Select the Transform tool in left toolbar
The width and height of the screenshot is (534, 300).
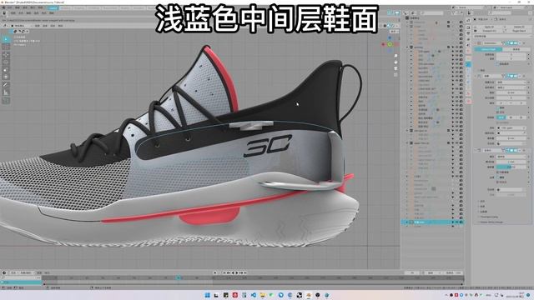point(6,77)
